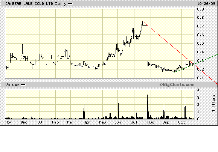Click the "Jul" month label on the x-axis
This screenshot has height=152, width=218.
(x=134, y=122)
